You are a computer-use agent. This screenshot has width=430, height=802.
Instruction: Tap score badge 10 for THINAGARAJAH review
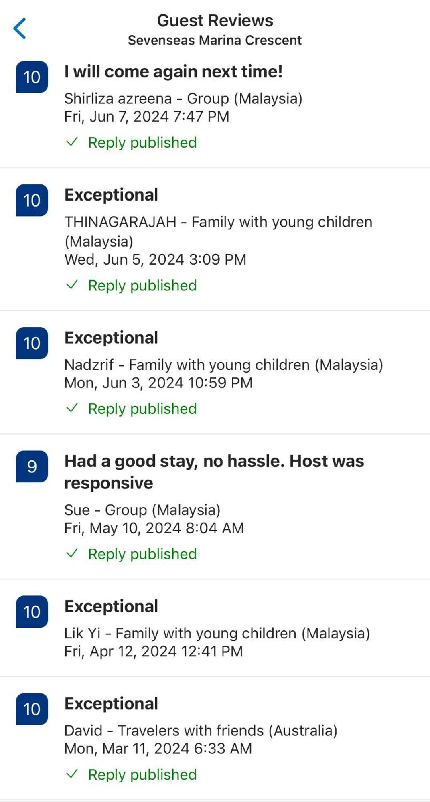tap(32, 200)
